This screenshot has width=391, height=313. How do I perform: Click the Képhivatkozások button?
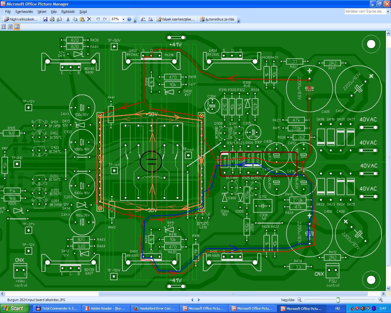point(21,19)
